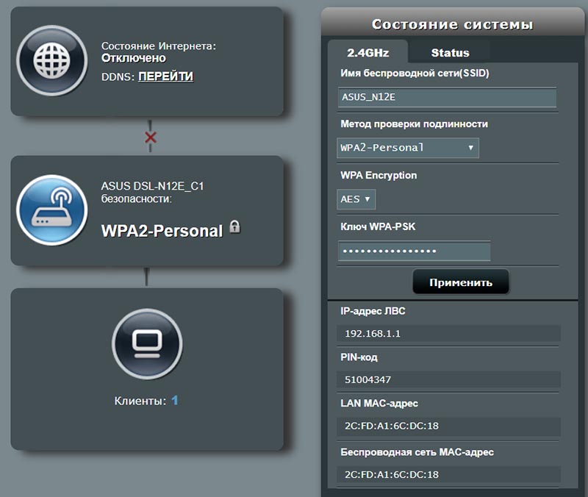Viewport: 588px width, 497px height.
Task: Click the SSID field ASUS_N12E
Action: [x=447, y=97]
